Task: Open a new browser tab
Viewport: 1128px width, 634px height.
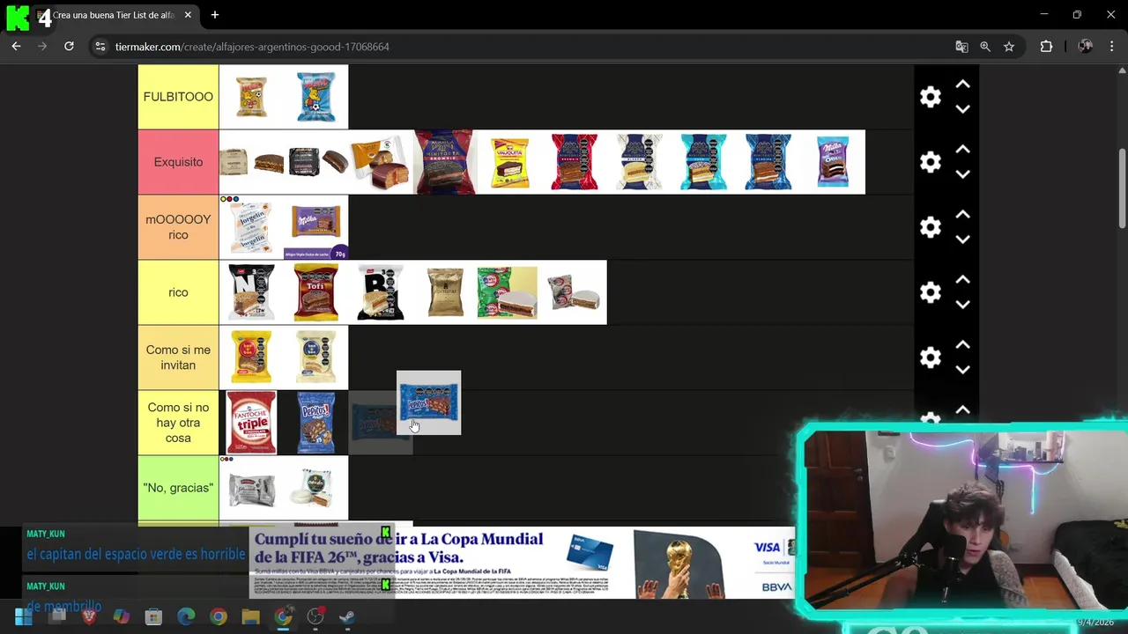Action: tap(215, 15)
